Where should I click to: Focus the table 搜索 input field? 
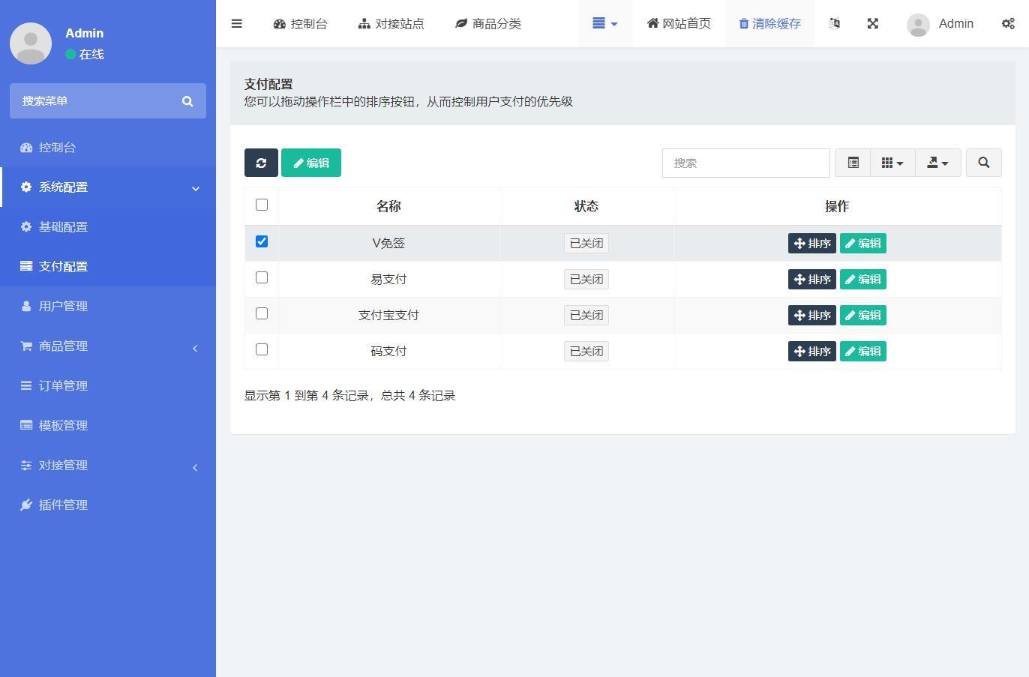[x=745, y=163]
